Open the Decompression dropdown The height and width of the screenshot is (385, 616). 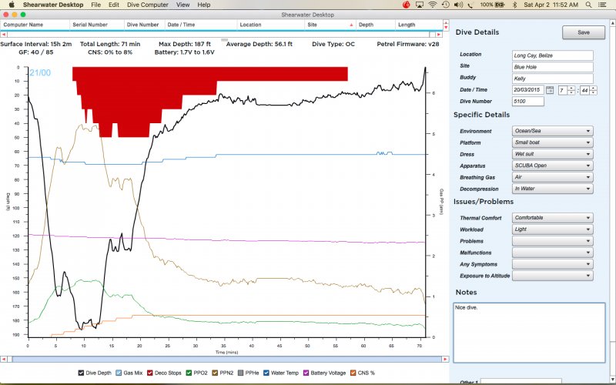(x=552, y=189)
